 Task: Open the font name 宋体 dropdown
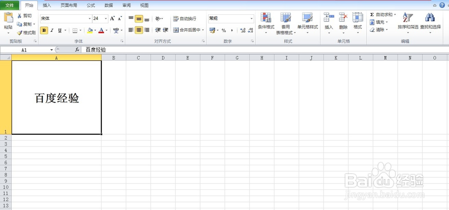(x=90, y=18)
